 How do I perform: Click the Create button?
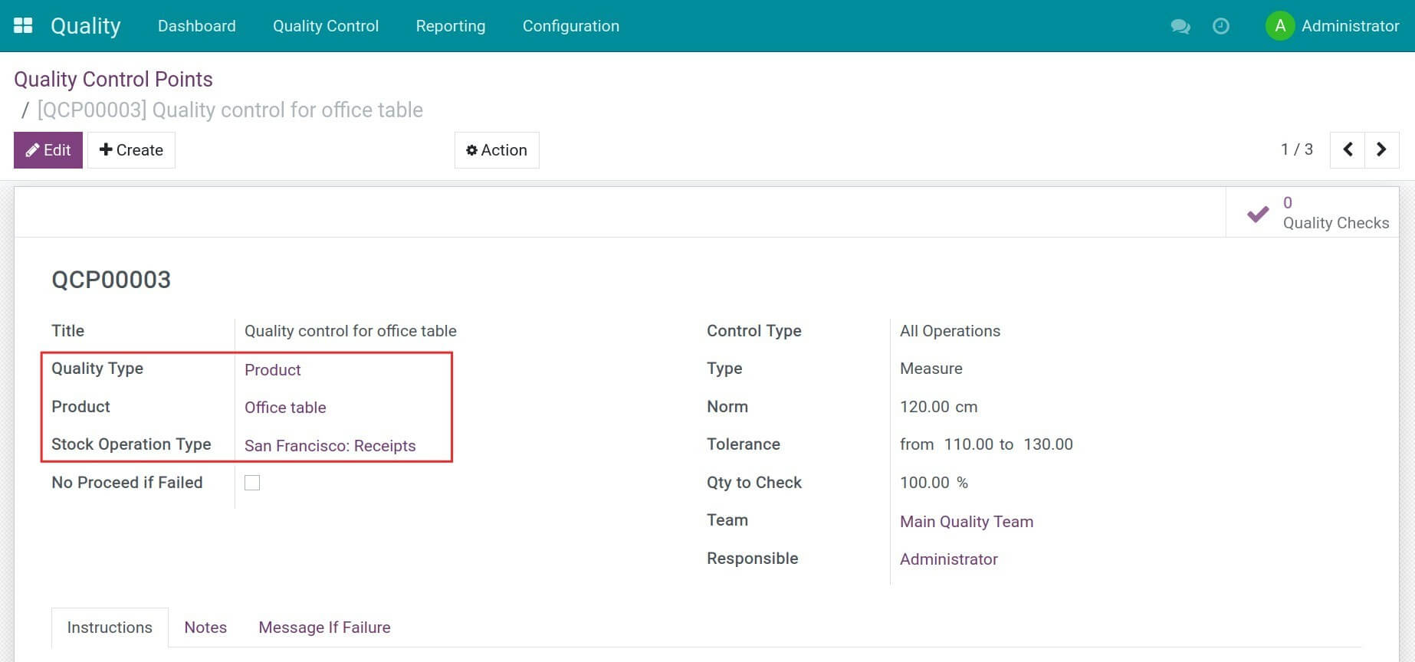click(131, 150)
